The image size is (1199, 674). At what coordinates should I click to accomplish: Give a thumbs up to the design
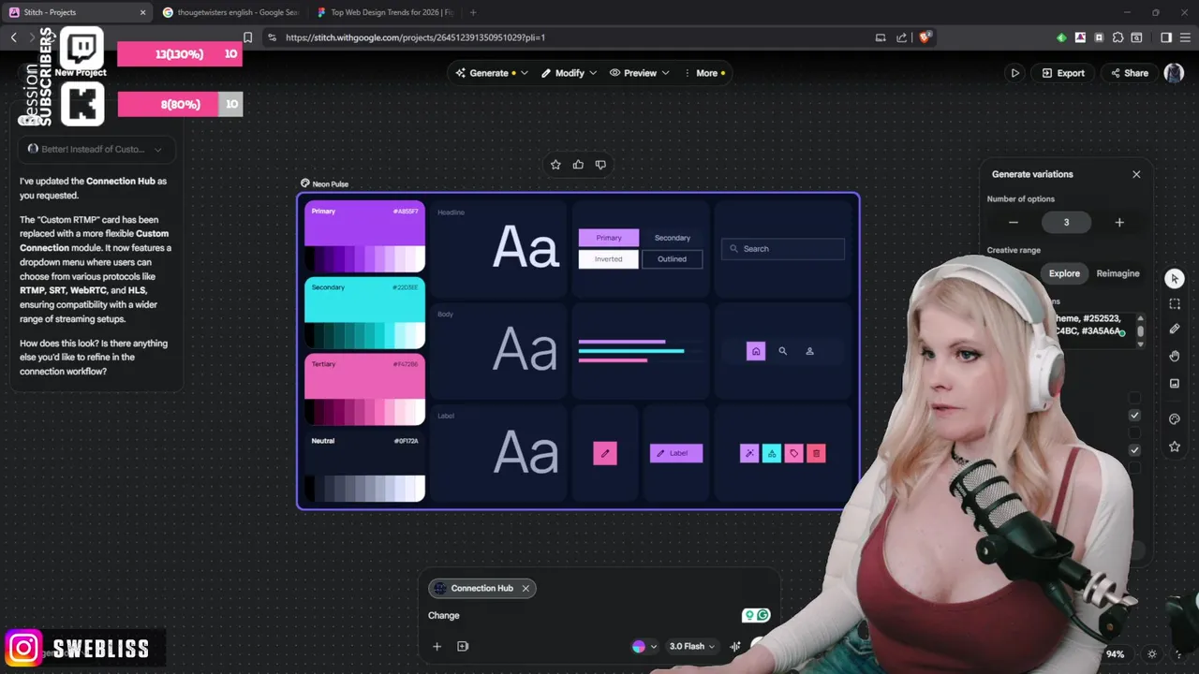click(578, 165)
